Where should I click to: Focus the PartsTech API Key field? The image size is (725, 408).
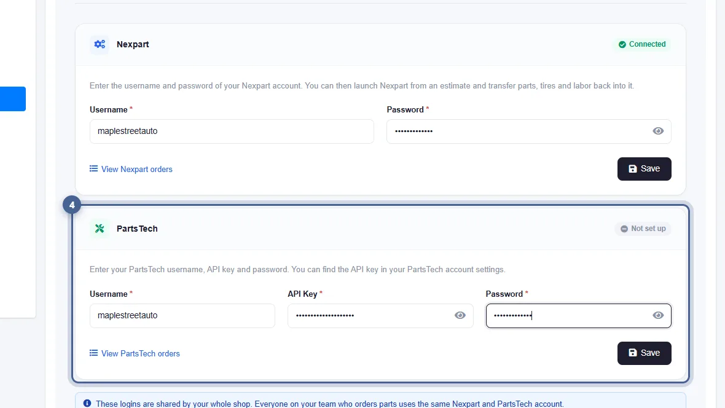point(380,315)
